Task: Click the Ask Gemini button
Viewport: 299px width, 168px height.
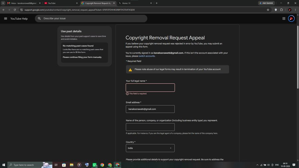Action: [x=266, y=3]
